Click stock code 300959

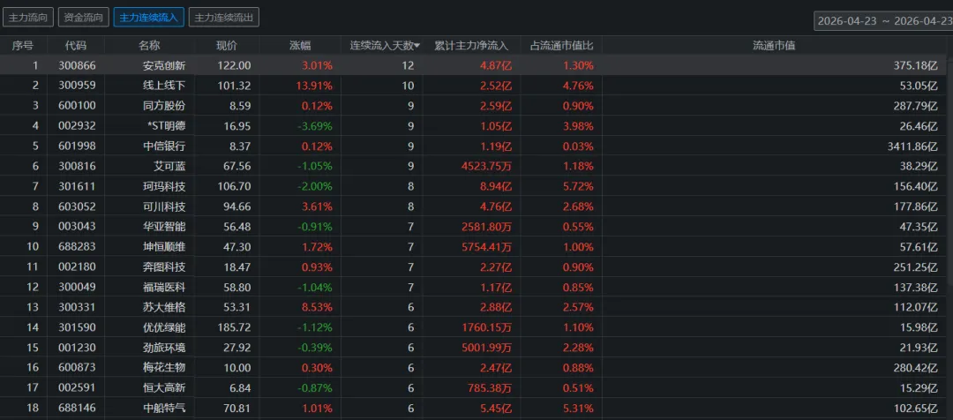pyautogui.click(x=77, y=86)
